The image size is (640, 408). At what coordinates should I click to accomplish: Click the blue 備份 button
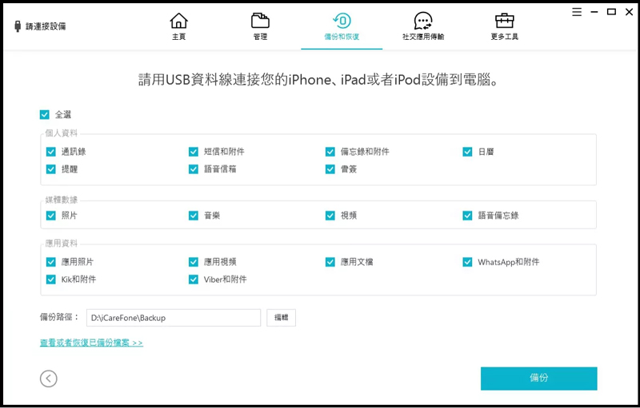coord(538,378)
